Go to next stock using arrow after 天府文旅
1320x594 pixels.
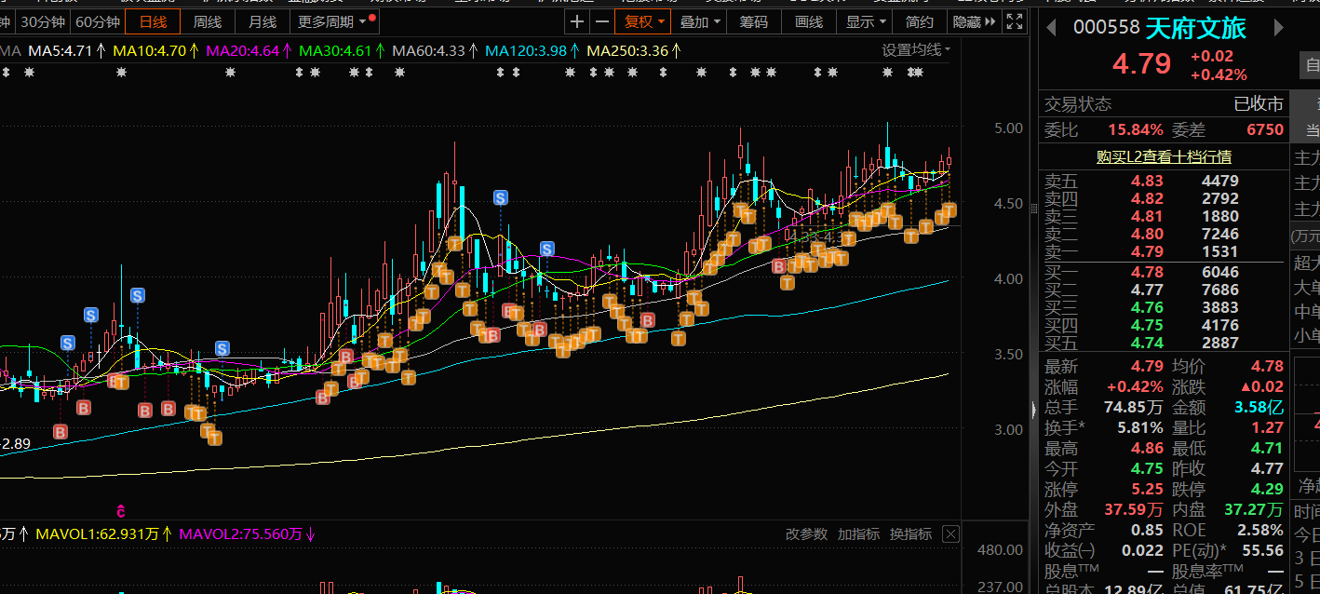pos(1279,28)
